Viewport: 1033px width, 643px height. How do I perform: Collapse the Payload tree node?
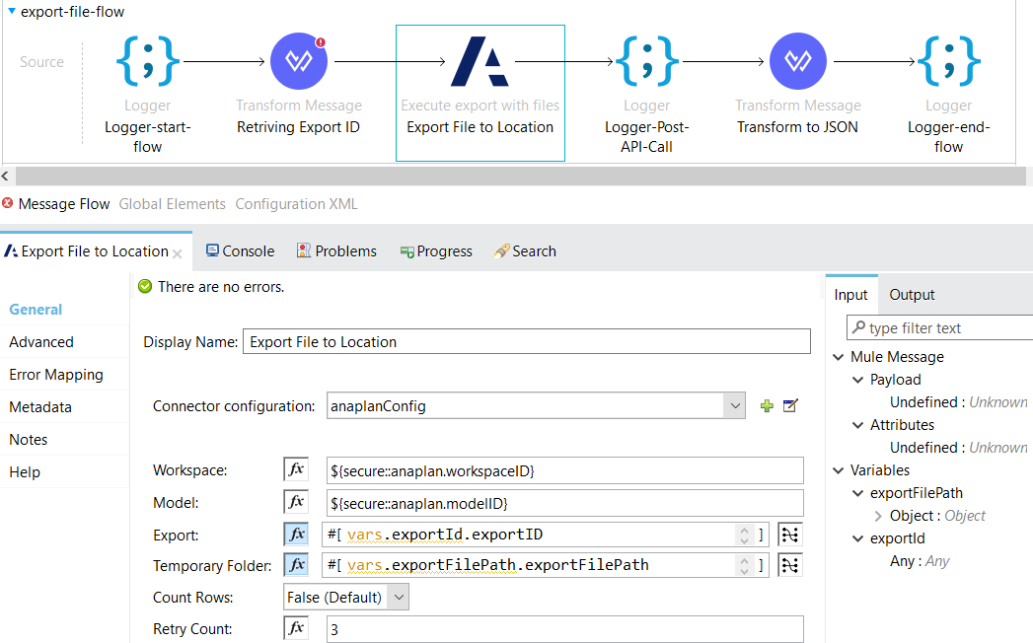coord(857,380)
